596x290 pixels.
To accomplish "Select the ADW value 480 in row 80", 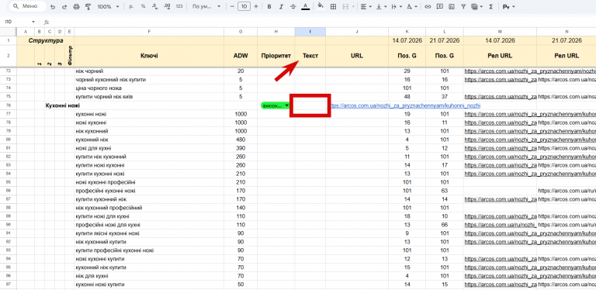I will pos(241,140).
